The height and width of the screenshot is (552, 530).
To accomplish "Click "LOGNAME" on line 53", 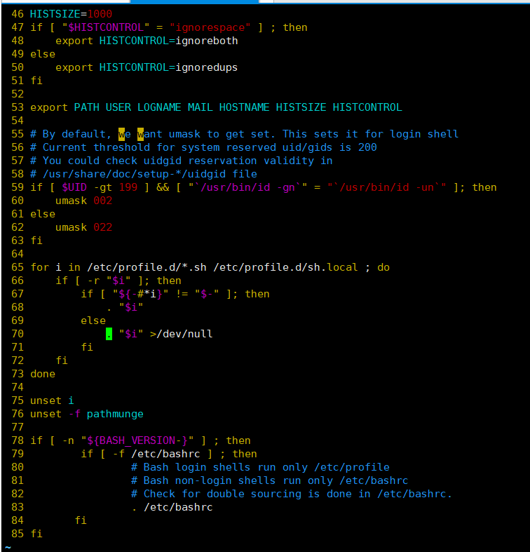I will click(x=159, y=107).
